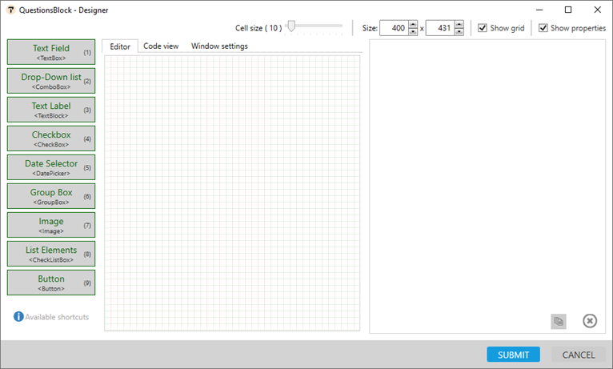Decrease the height size value

pos(459,32)
